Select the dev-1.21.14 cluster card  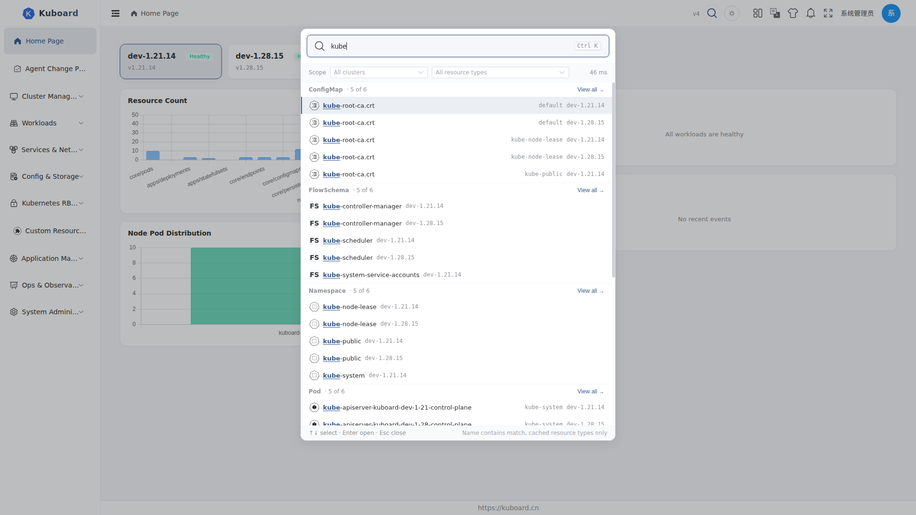(x=171, y=62)
